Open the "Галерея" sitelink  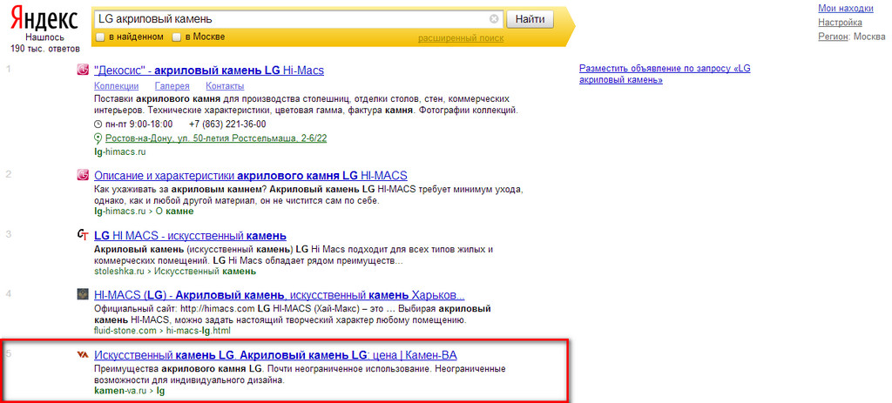(x=172, y=86)
